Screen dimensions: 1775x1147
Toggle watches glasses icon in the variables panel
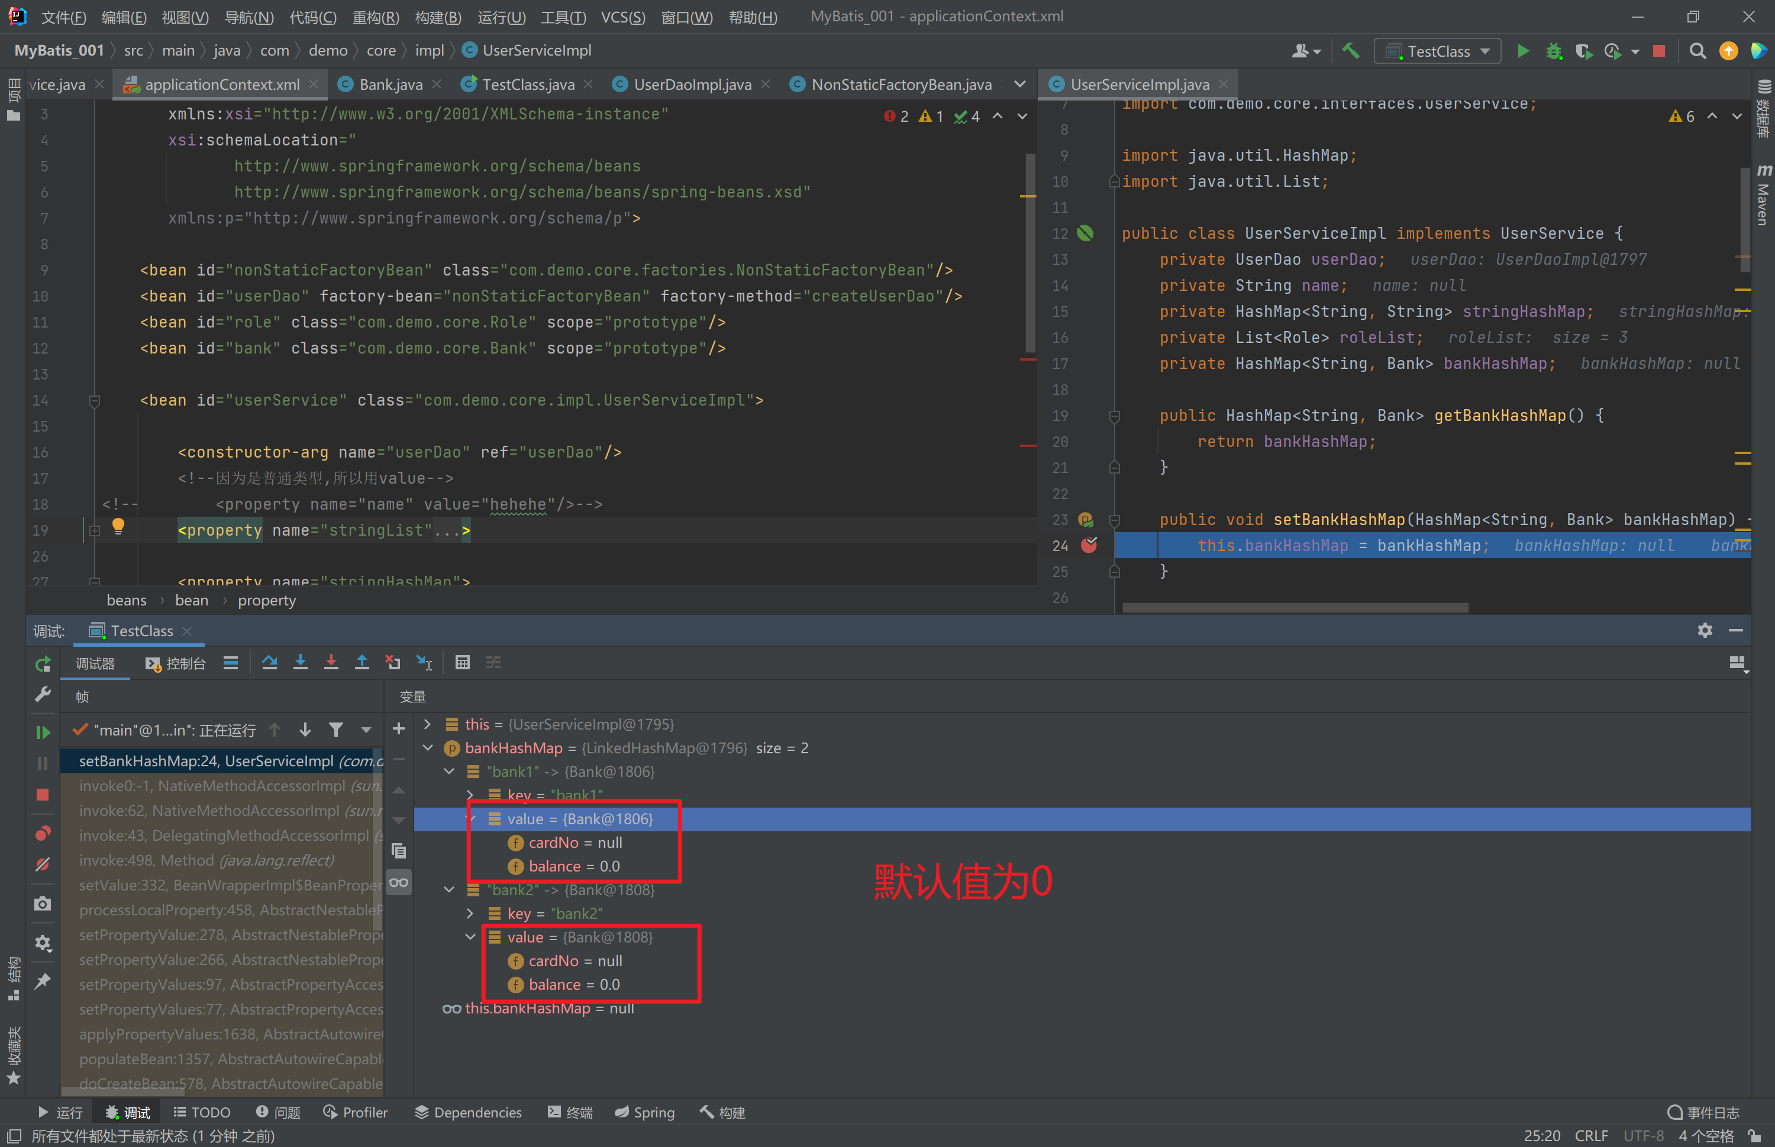click(x=399, y=883)
